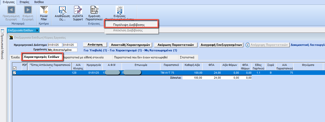Switch to the Χαρακτηρισμός Εσόδων tab
The image size is (325, 122).
click(42, 57)
